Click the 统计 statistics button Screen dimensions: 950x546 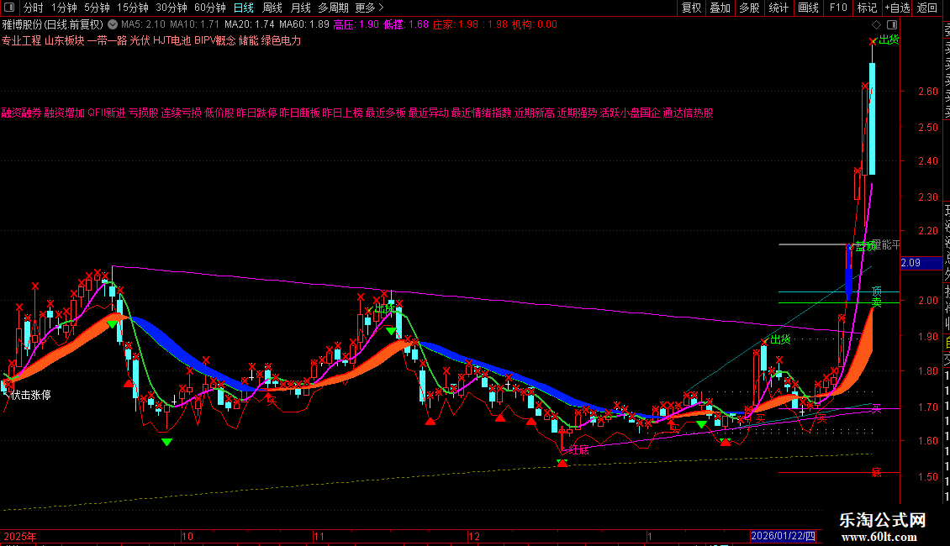778,8
